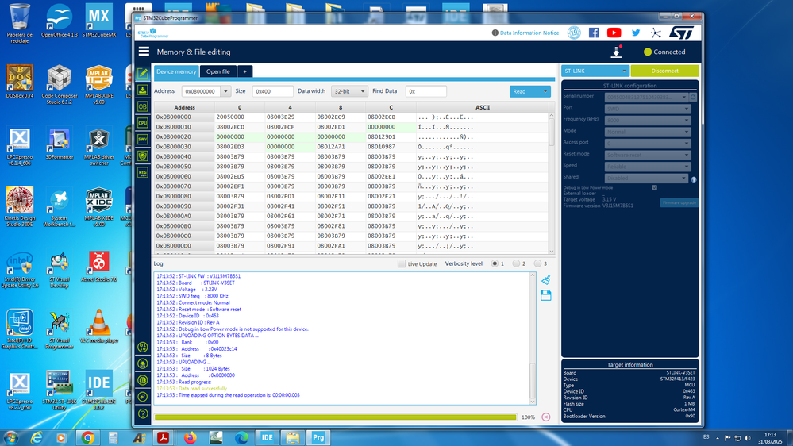Select memory row 0x08000040

[351, 157]
